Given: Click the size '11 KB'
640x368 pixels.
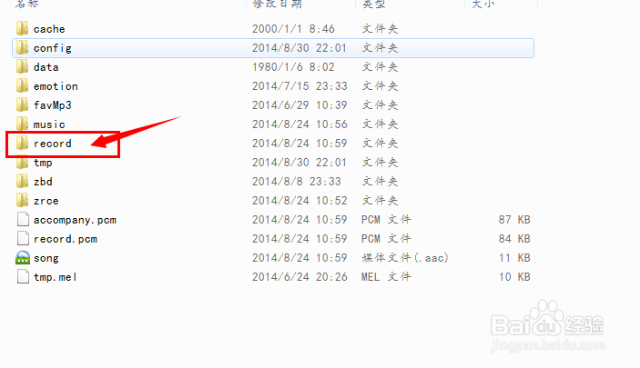Looking at the screenshot, I should [514, 258].
